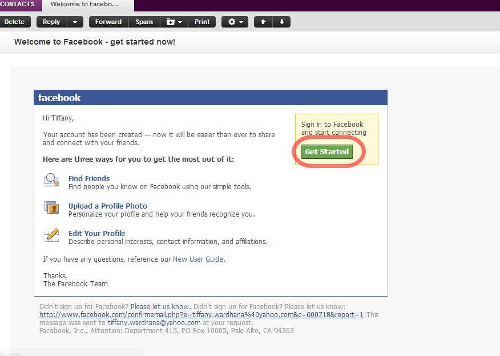Click the Sign in to Facebook text
Image resolution: width=500 pixels, height=356 pixels.
(x=333, y=129)
